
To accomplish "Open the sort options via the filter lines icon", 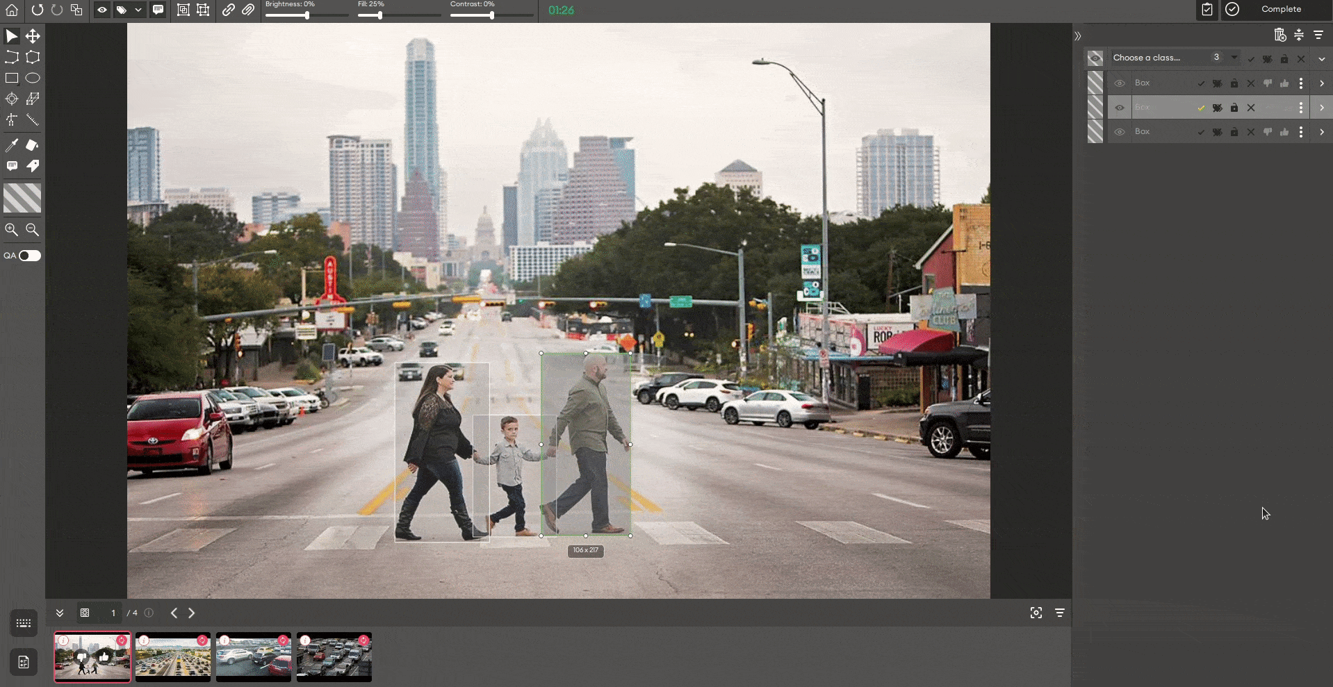I will (x=1318, y=35).
